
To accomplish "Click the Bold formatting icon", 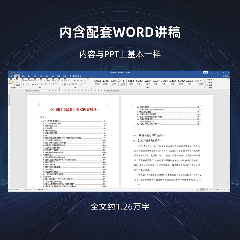I will (23, 84).
